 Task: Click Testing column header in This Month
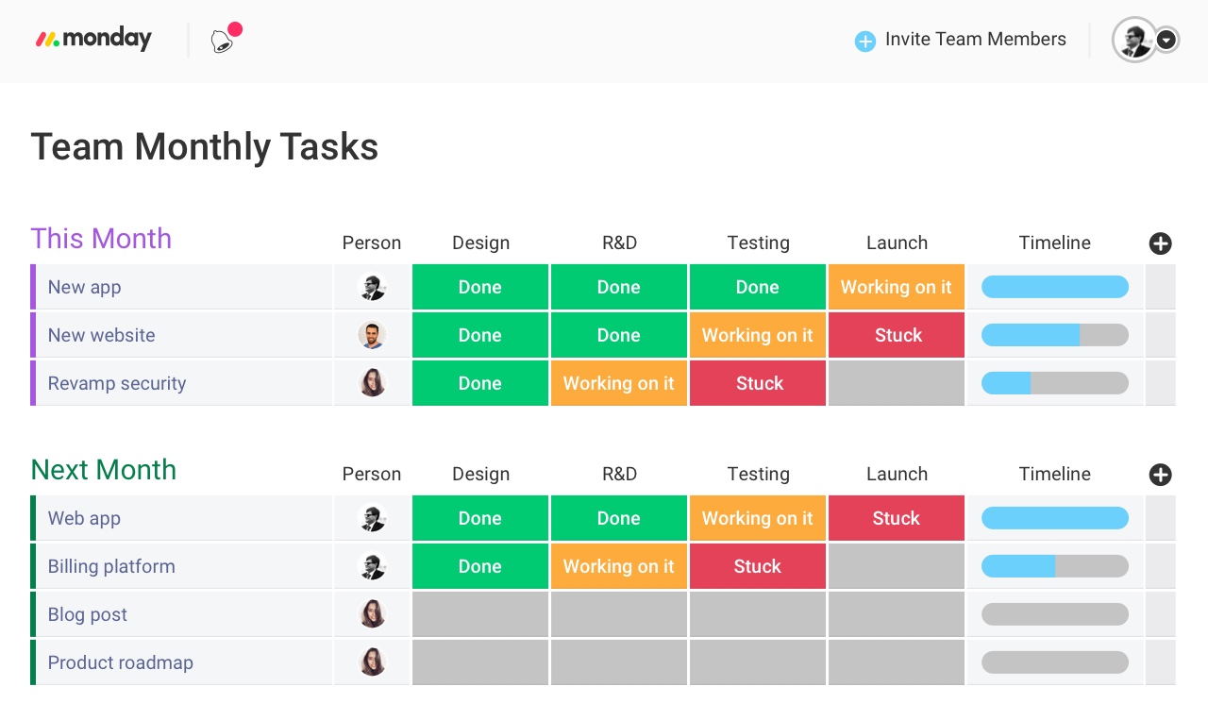click(758, 243)
